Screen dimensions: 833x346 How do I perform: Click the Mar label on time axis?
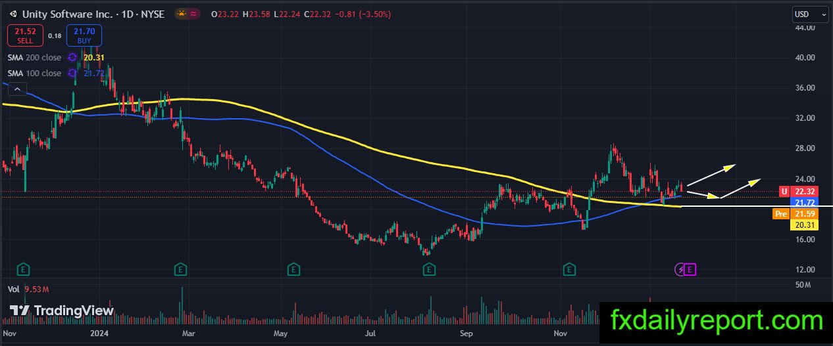188,334
